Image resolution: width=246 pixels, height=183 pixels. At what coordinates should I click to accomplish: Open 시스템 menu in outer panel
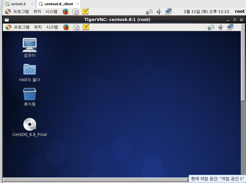click(x=51, y=11)
